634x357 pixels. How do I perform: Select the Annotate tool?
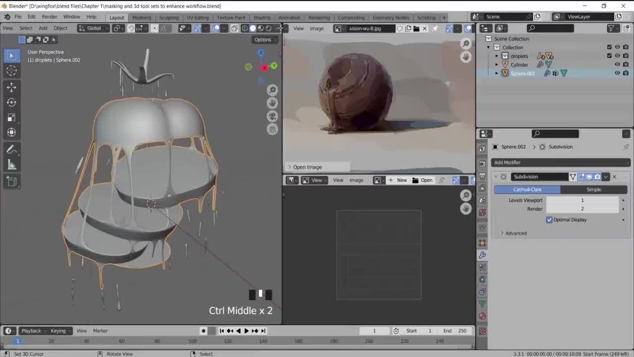(11, 150)
